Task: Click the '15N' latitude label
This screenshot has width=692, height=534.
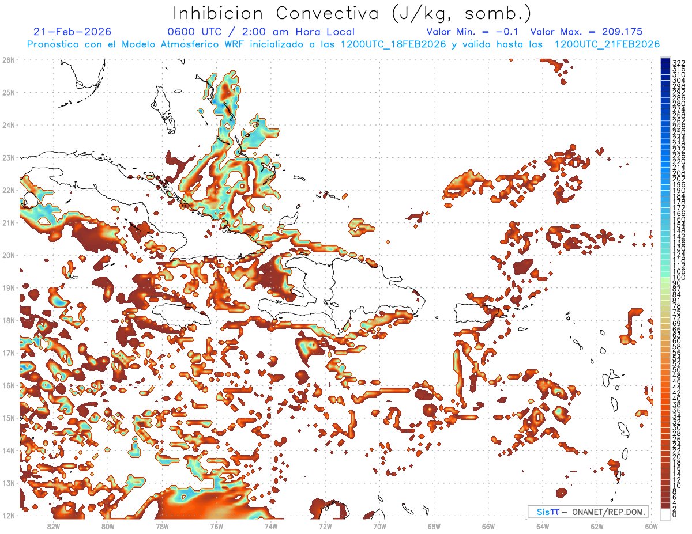Action: coord(9,418)
